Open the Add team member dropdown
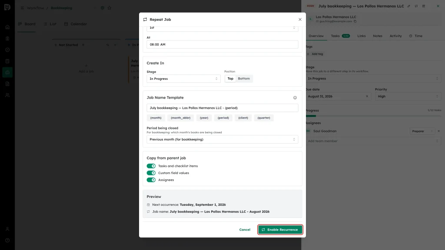 click(373, 141)
